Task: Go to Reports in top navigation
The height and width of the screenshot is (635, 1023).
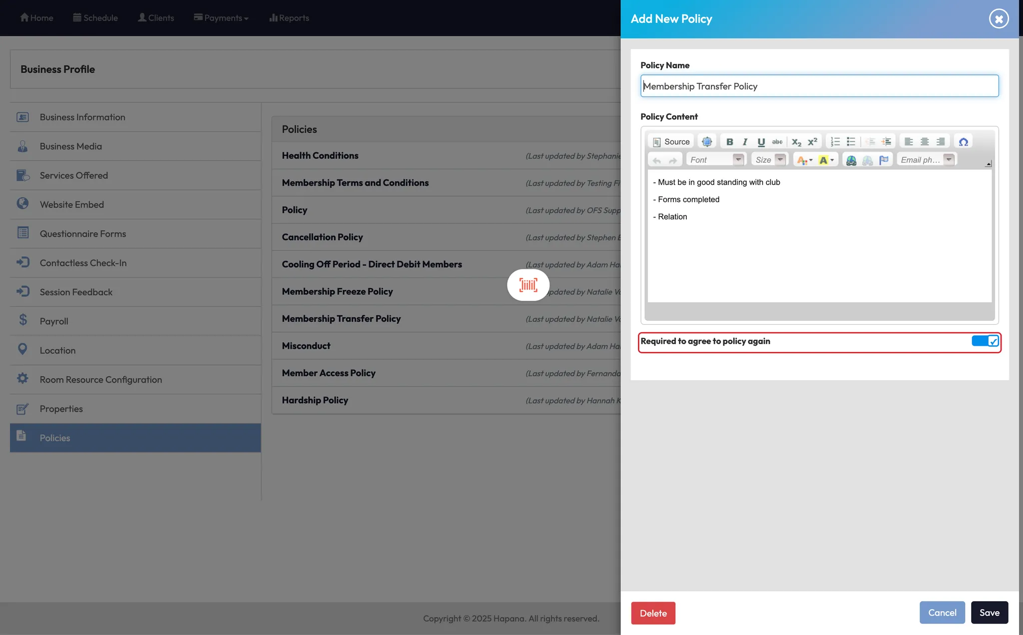Action: (289, 18)
